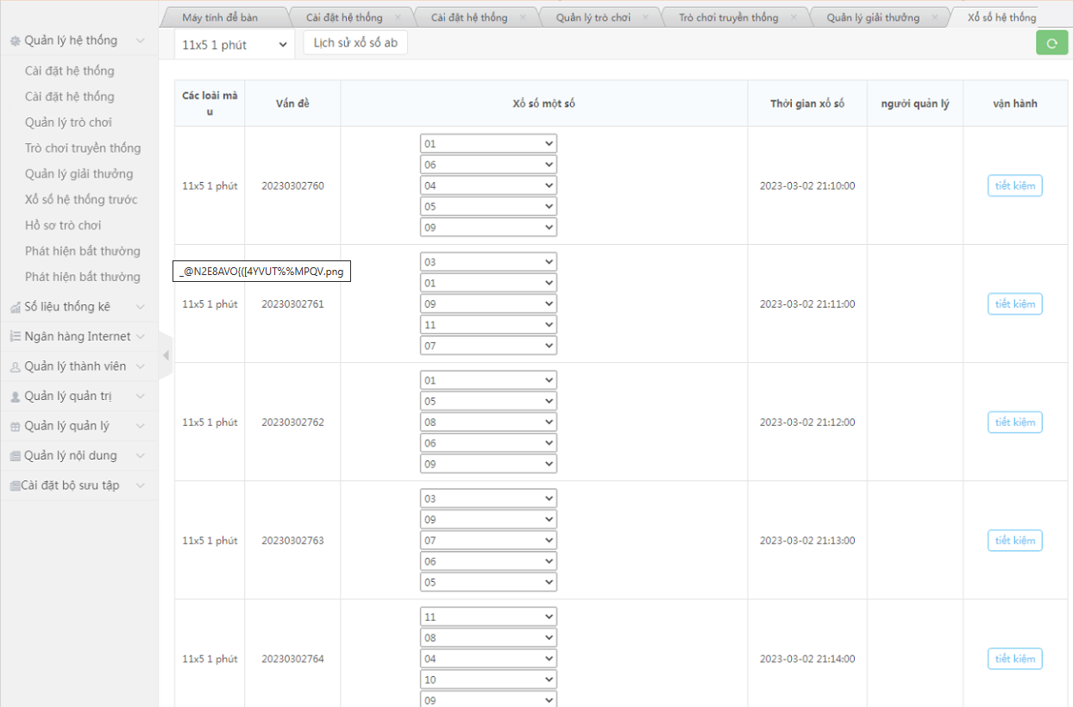
Task: Click the issue number 20230302762
Action: [x=292, y=422]
